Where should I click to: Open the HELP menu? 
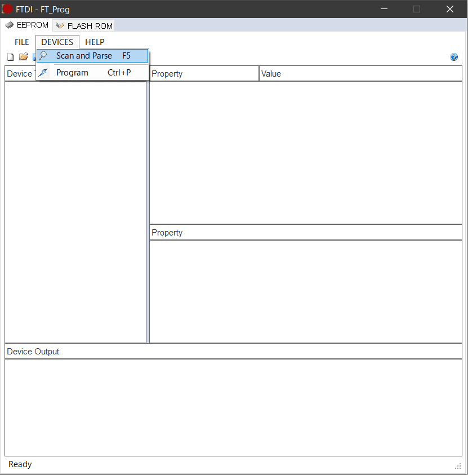(x=95, y=42)
